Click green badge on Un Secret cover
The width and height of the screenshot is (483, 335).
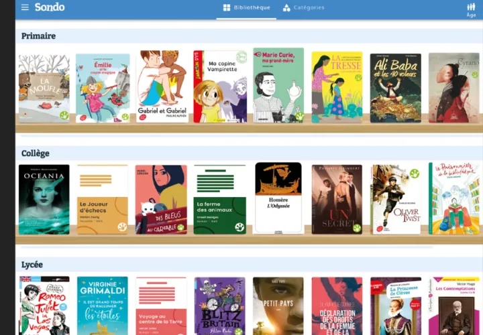[x=357, y=228]
